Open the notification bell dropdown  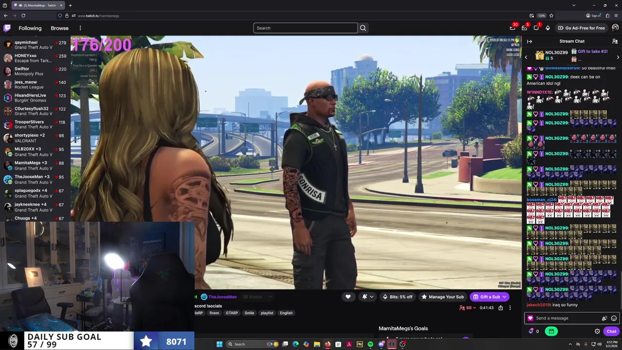[368, 297]
